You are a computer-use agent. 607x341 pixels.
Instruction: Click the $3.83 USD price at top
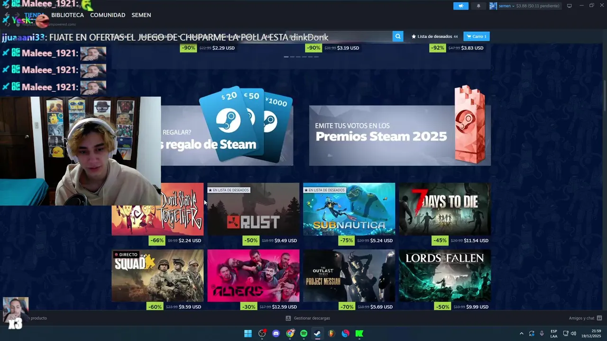473,48
